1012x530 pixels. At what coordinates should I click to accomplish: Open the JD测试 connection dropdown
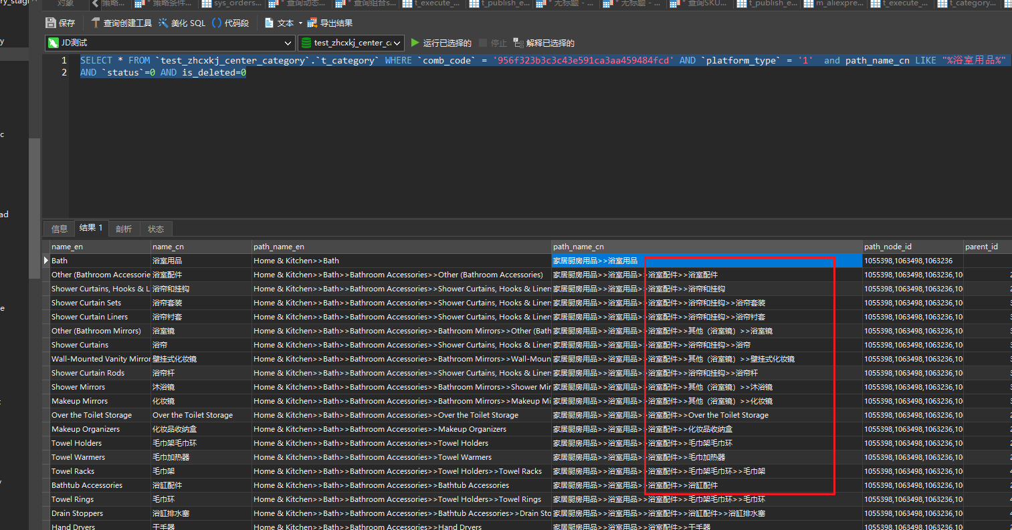170,43
